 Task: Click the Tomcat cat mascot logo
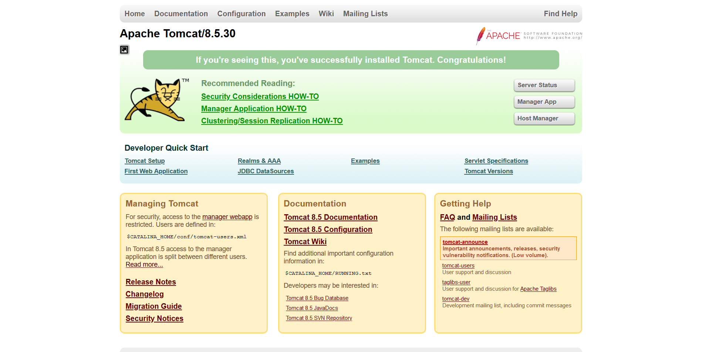(x=154, y=100)
